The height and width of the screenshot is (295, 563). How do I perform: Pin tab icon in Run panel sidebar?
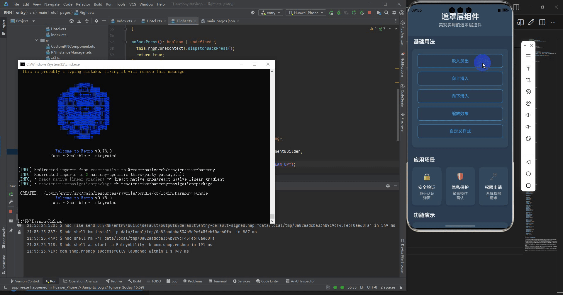[11, 231]
